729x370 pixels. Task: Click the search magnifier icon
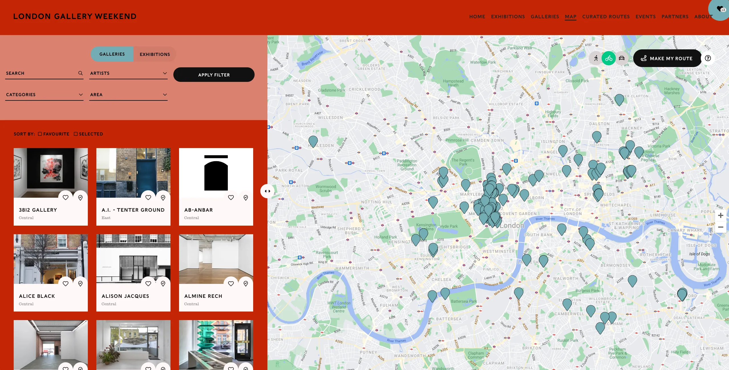pos(81,73)
